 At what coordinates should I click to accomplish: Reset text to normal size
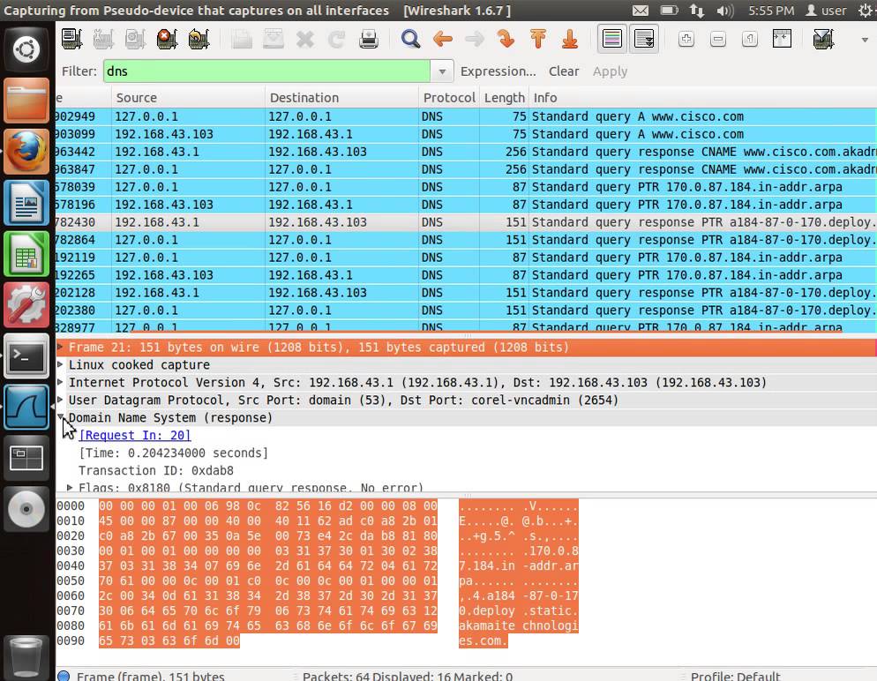point(750,39)
